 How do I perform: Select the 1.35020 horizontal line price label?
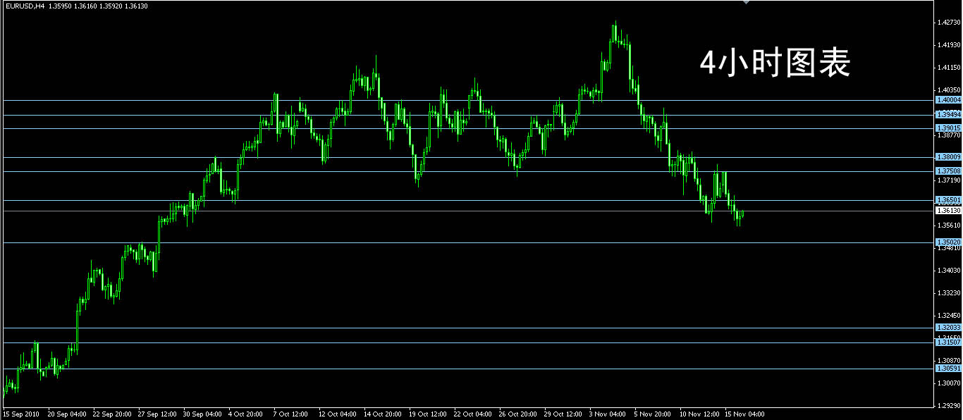(948, 242)
